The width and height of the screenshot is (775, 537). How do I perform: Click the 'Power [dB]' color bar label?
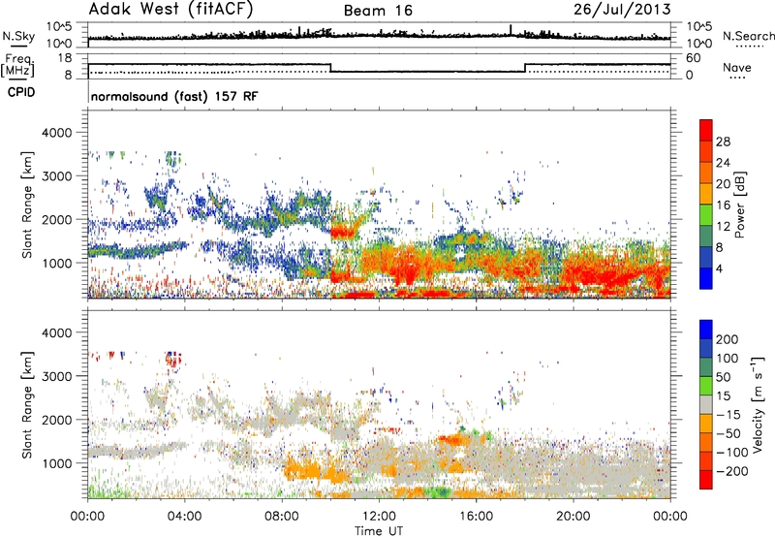click(739, 205)
